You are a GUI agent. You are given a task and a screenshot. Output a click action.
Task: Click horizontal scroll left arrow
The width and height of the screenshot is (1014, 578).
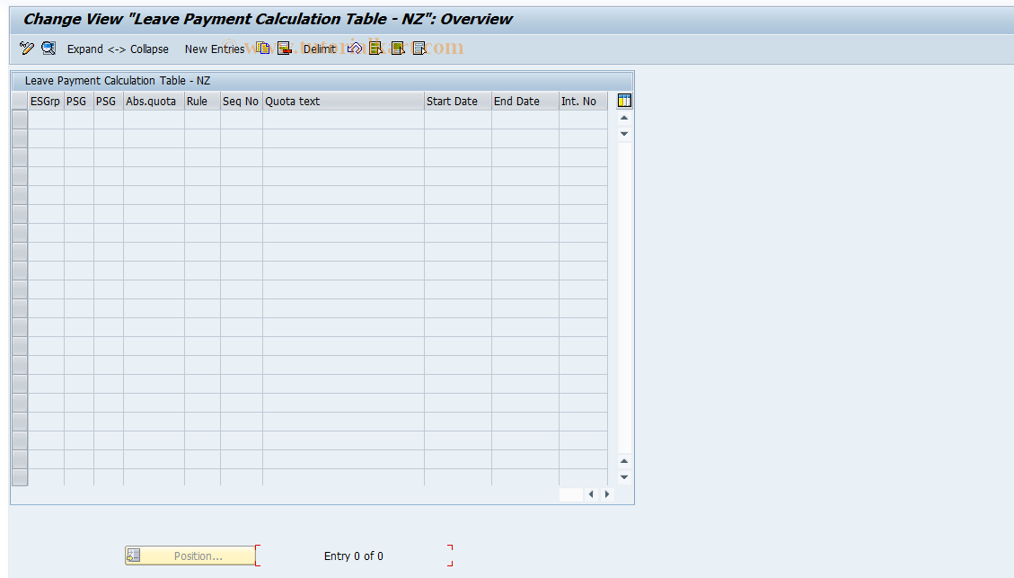tap(591, 494)
